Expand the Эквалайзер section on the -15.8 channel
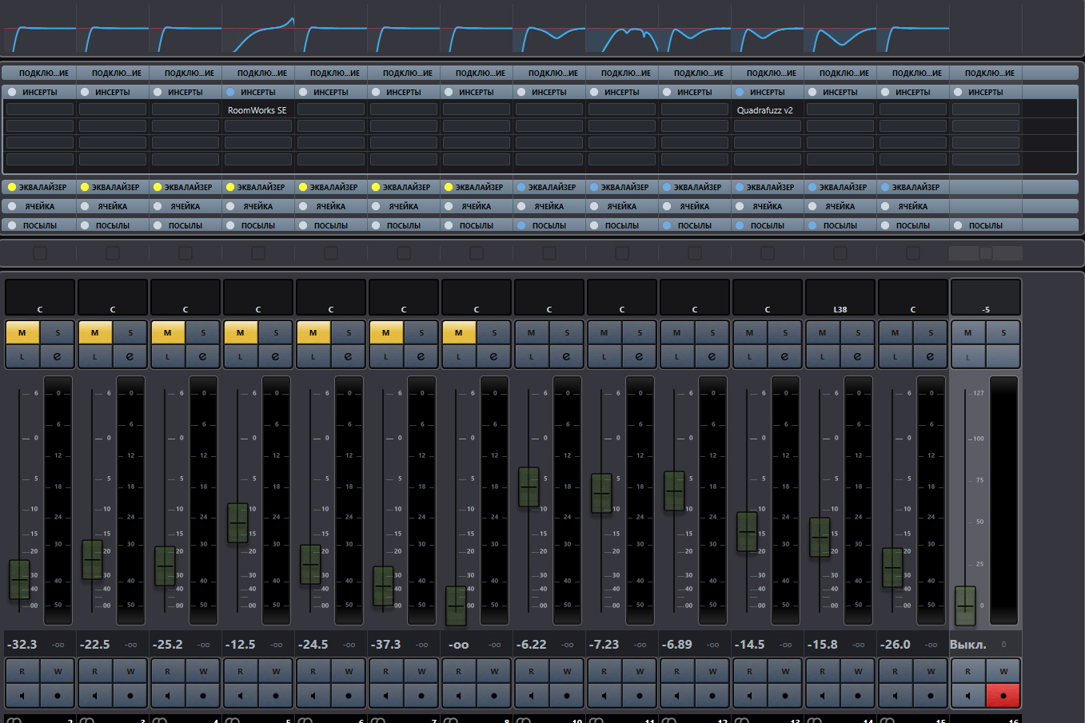 [844, 187]
